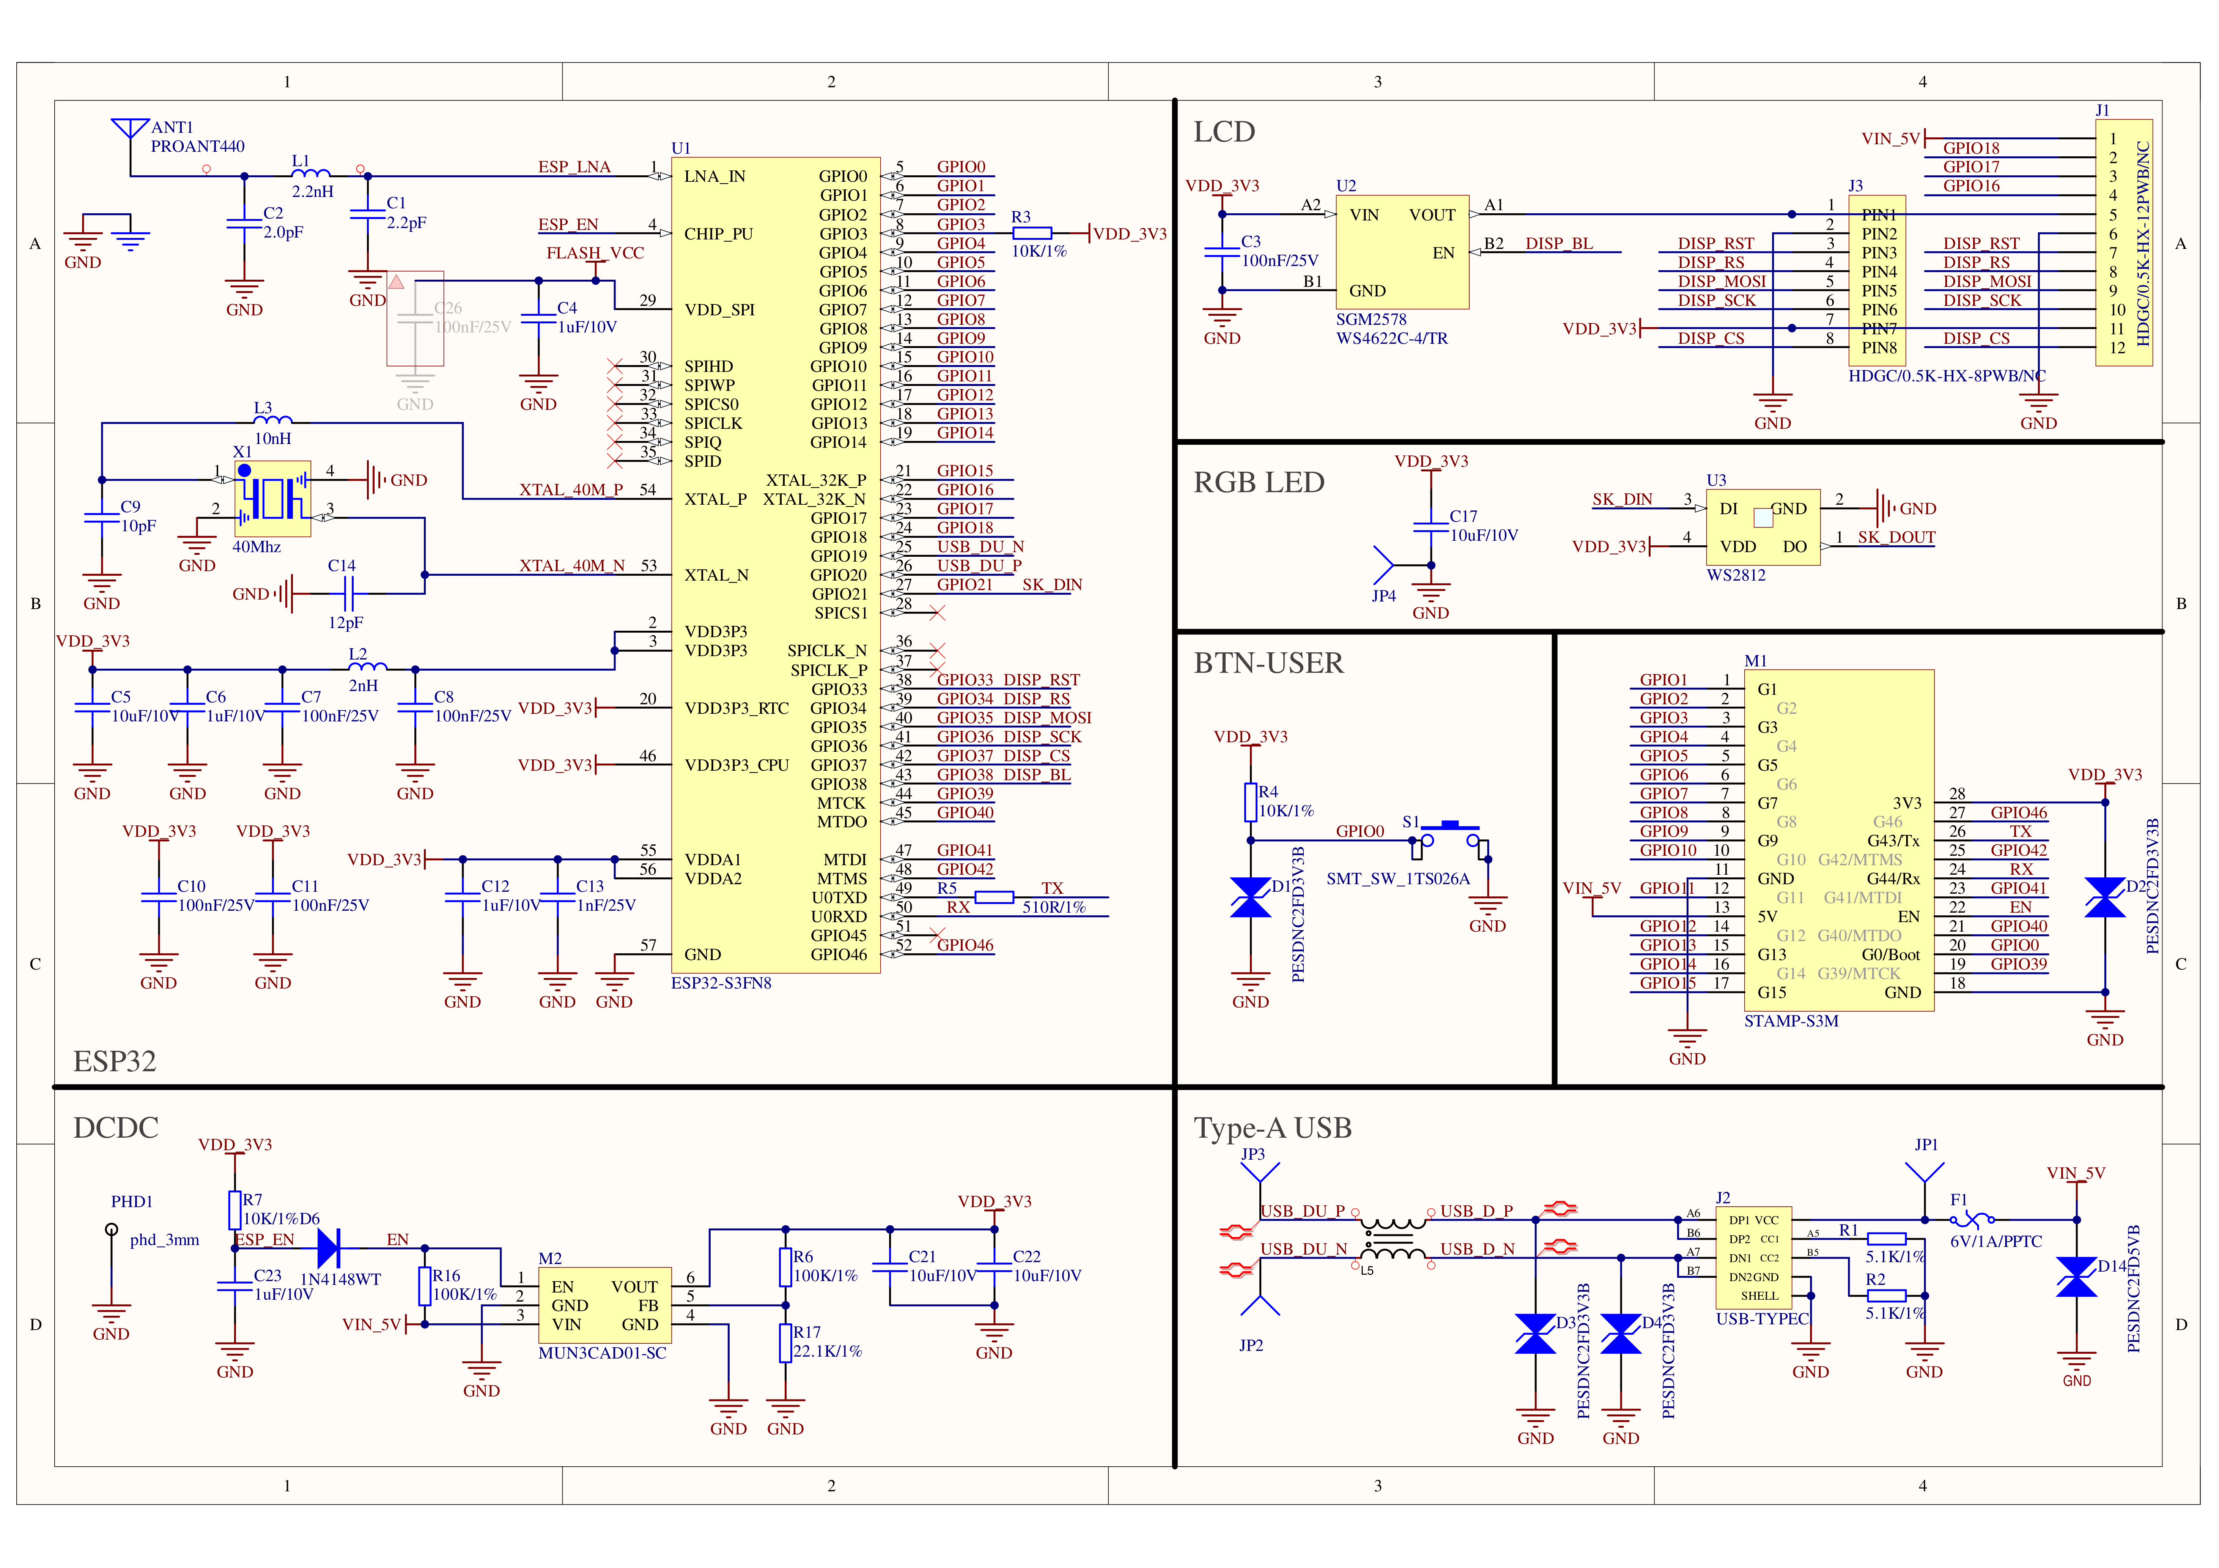Click the L5 common-mode choke symbol
The height and width of the screenshot is (1568, 2219).
coord(1393,1238)
